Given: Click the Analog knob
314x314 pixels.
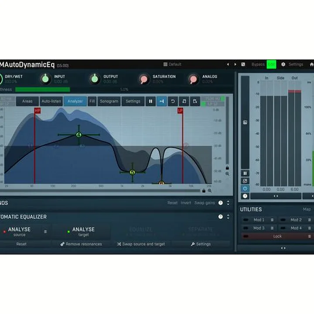Looking at the screenshot, I should (193, 79).
